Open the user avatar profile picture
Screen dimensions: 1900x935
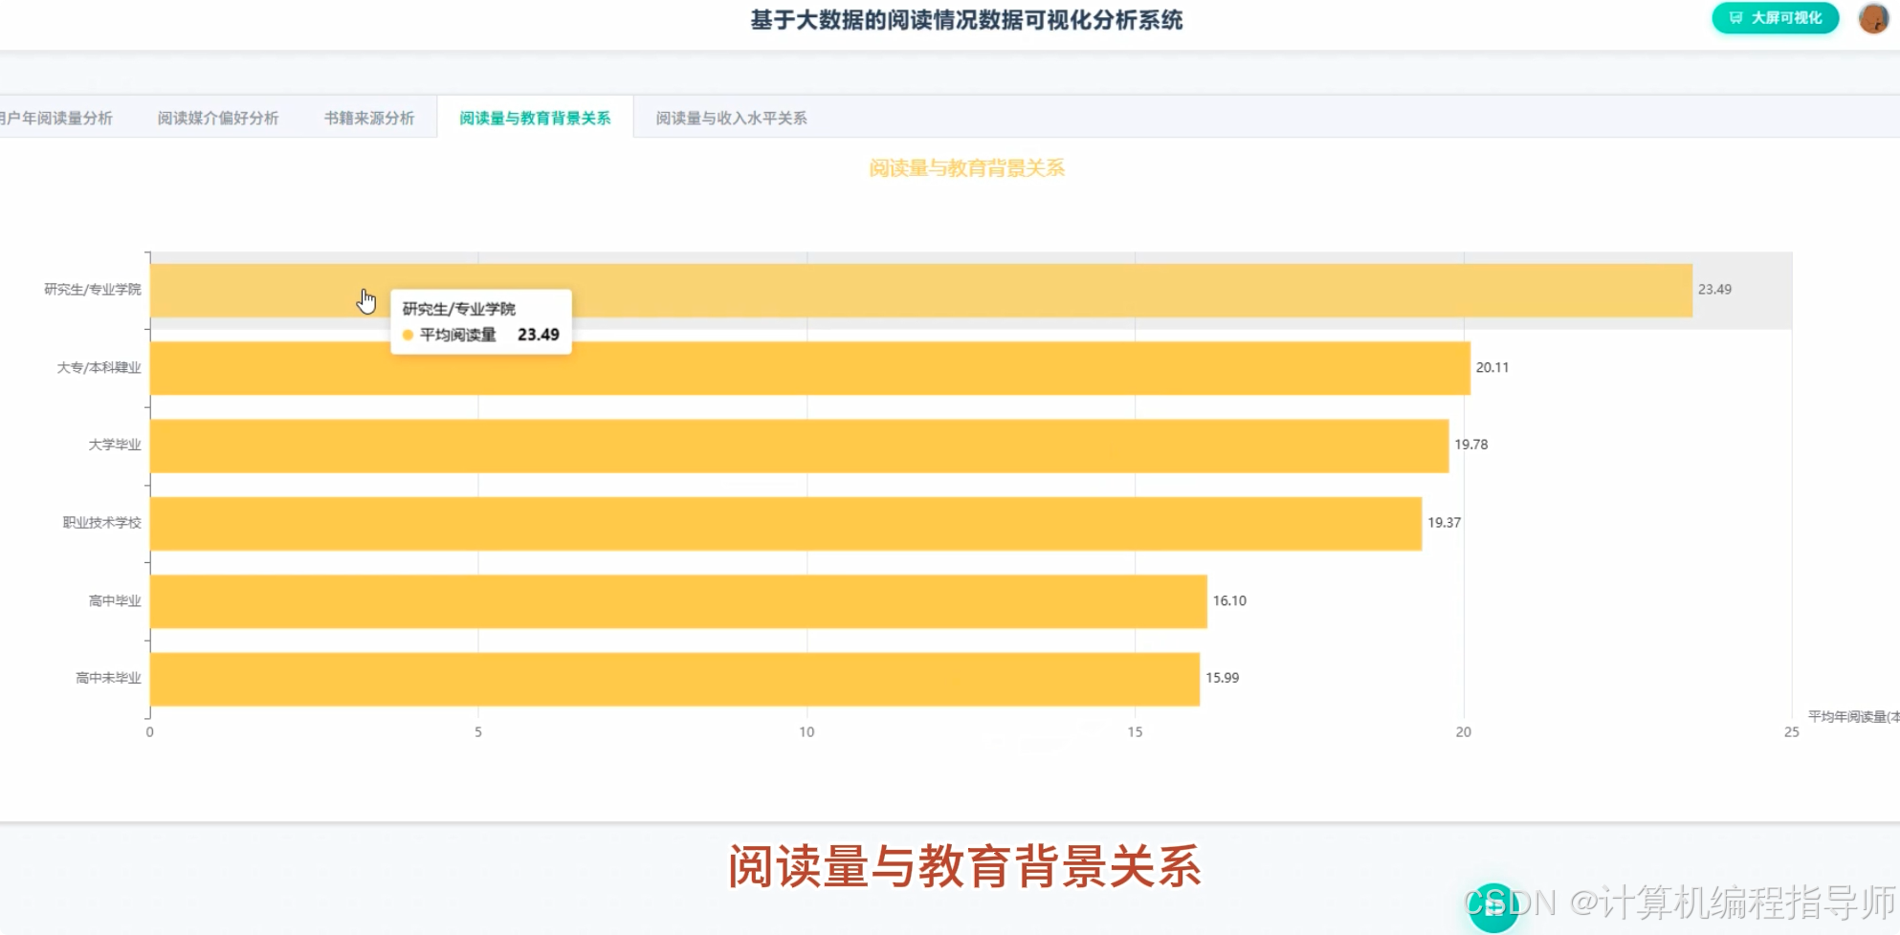(1872, 18)
